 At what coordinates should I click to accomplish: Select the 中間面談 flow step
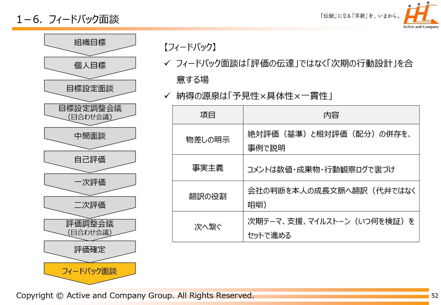pyautogui.click(x=90, y=136)
